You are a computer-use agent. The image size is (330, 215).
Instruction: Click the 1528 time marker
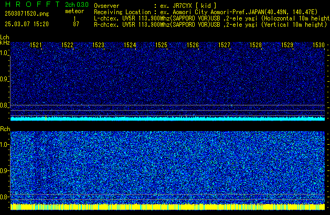pos(256,45)
